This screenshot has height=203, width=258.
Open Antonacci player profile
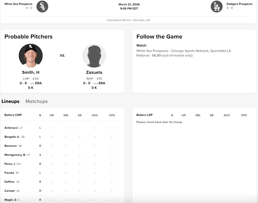[11, 128]
